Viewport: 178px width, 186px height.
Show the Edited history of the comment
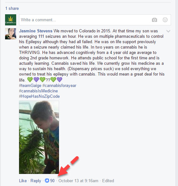(108, 181)
